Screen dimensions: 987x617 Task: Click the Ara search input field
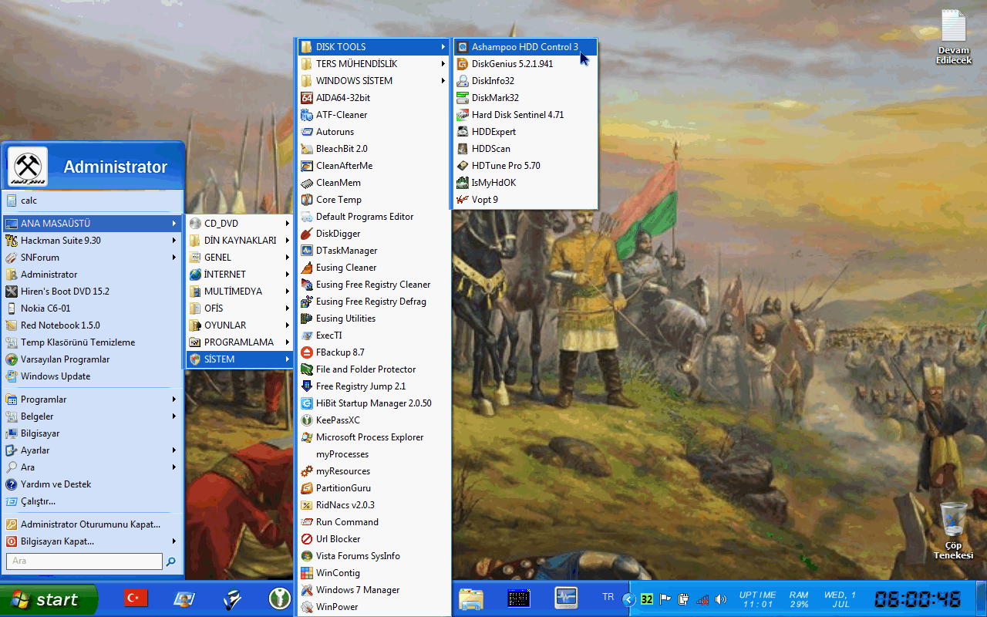[84, 561]
